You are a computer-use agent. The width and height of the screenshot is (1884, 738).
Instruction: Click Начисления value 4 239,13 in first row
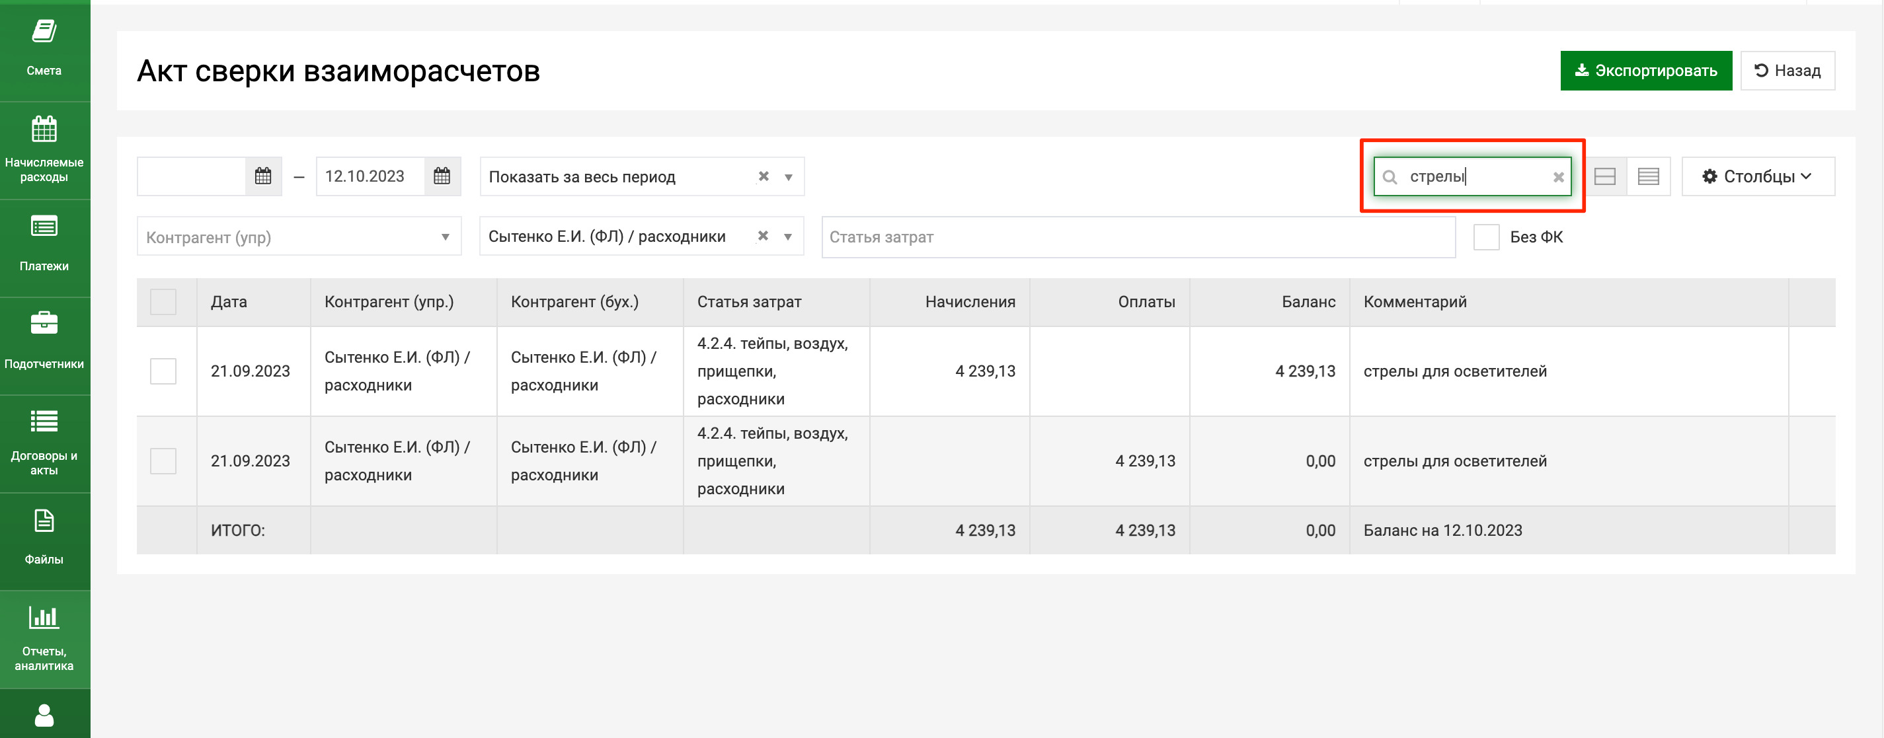pos(984,371)
